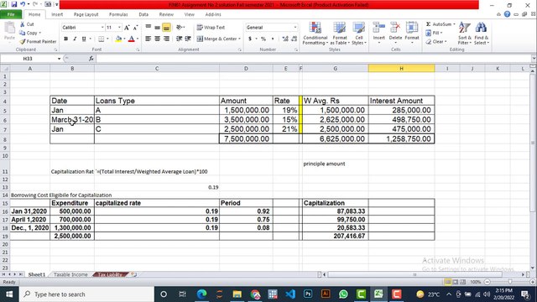Open Conditional Formatting menu

pos(315,34)
